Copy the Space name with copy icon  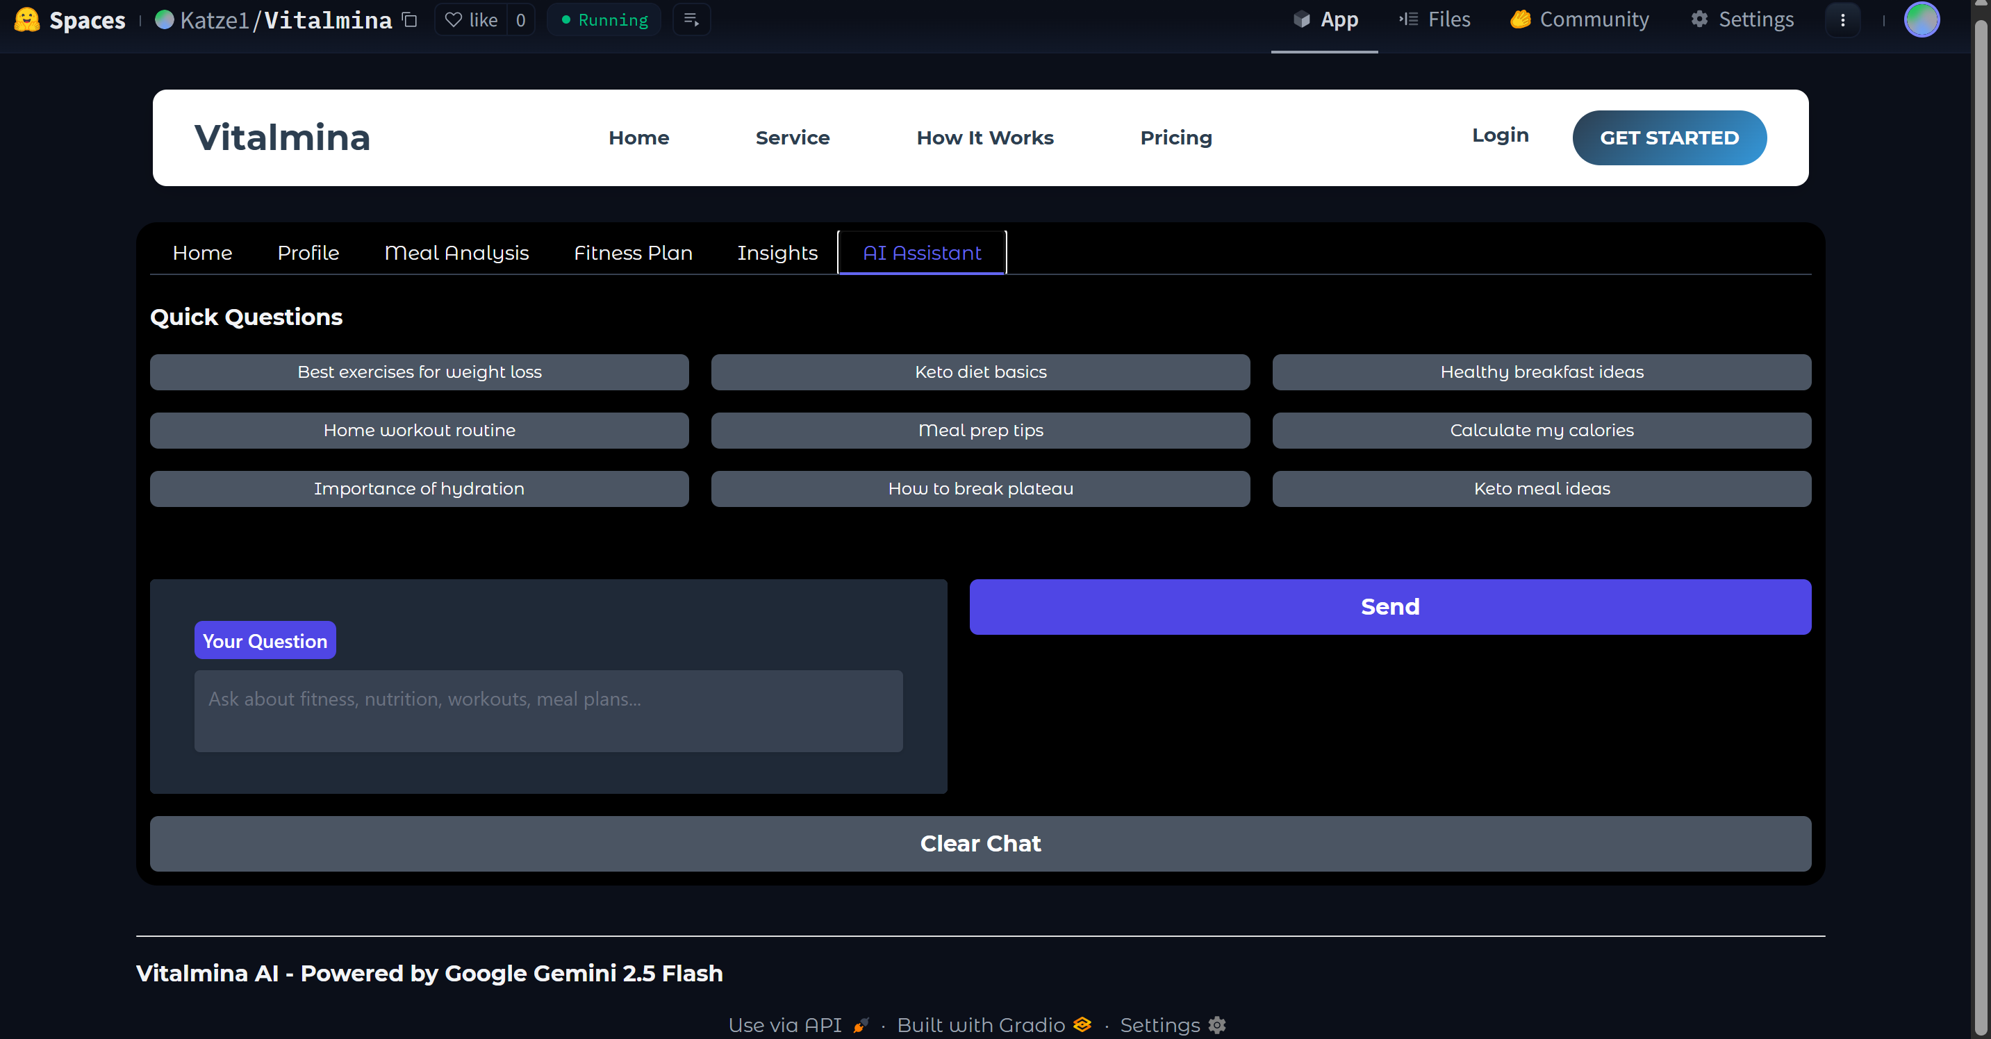tap(410, 20)
